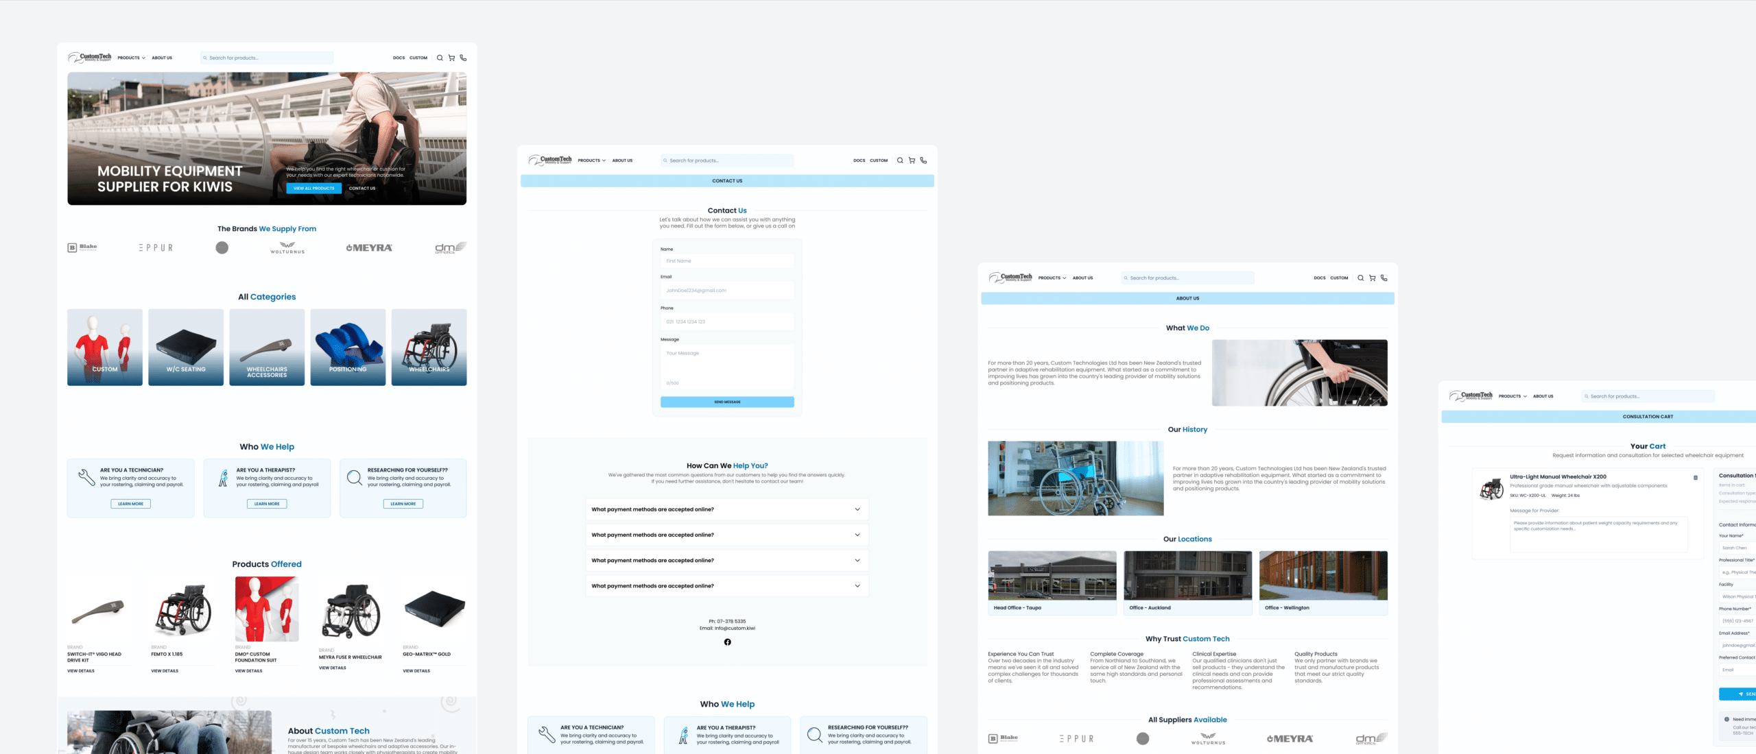
Task: Open the POSITIONING category tile
Action: [348, 347]
